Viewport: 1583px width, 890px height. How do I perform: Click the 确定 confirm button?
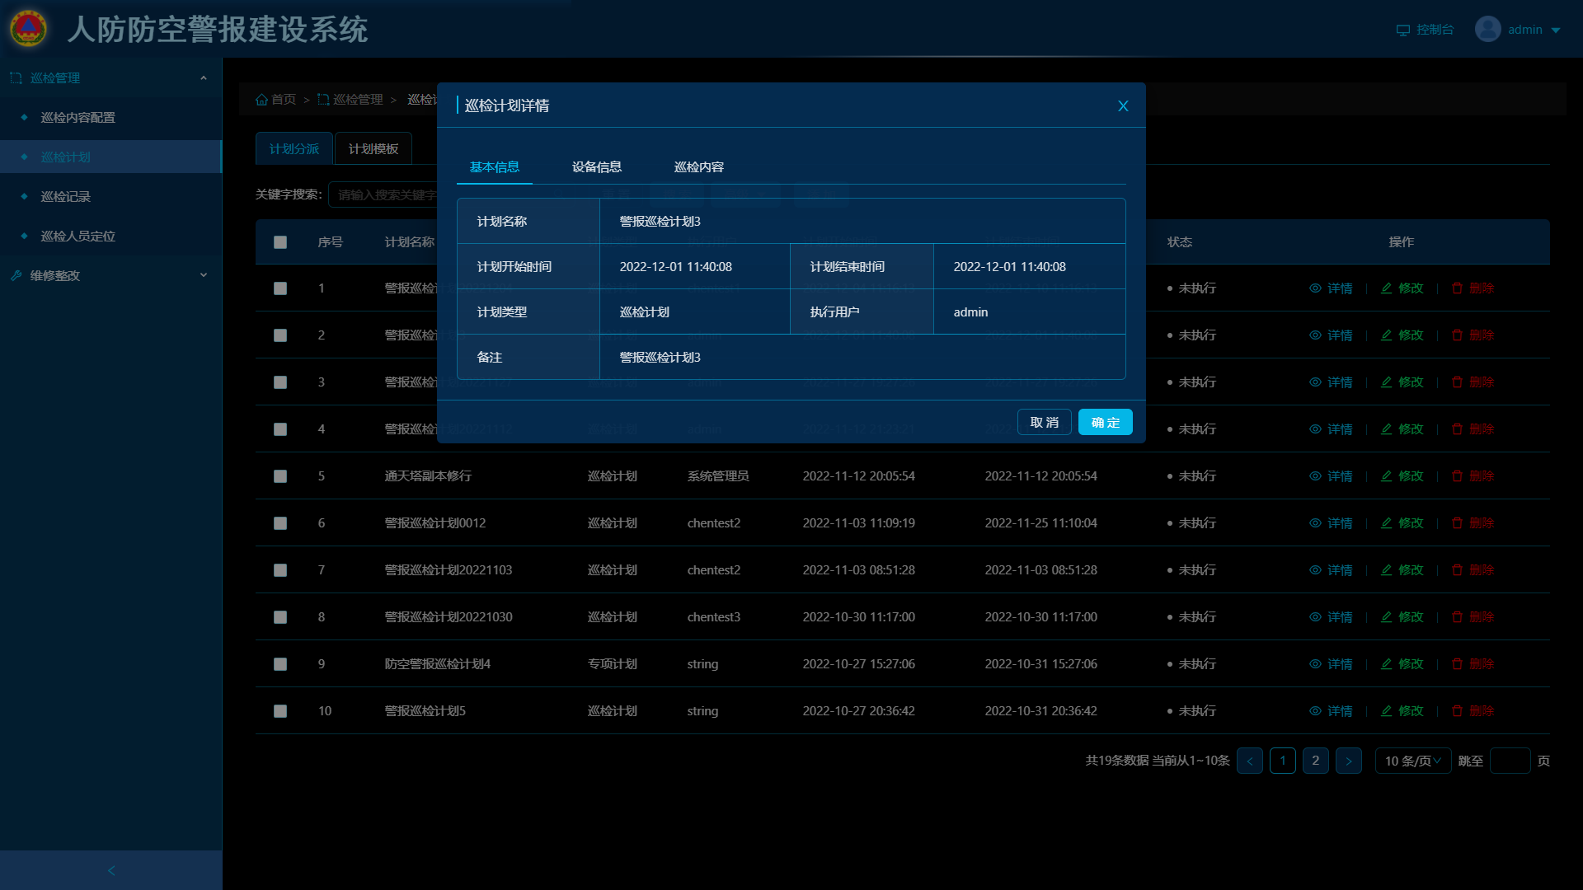1105,423
